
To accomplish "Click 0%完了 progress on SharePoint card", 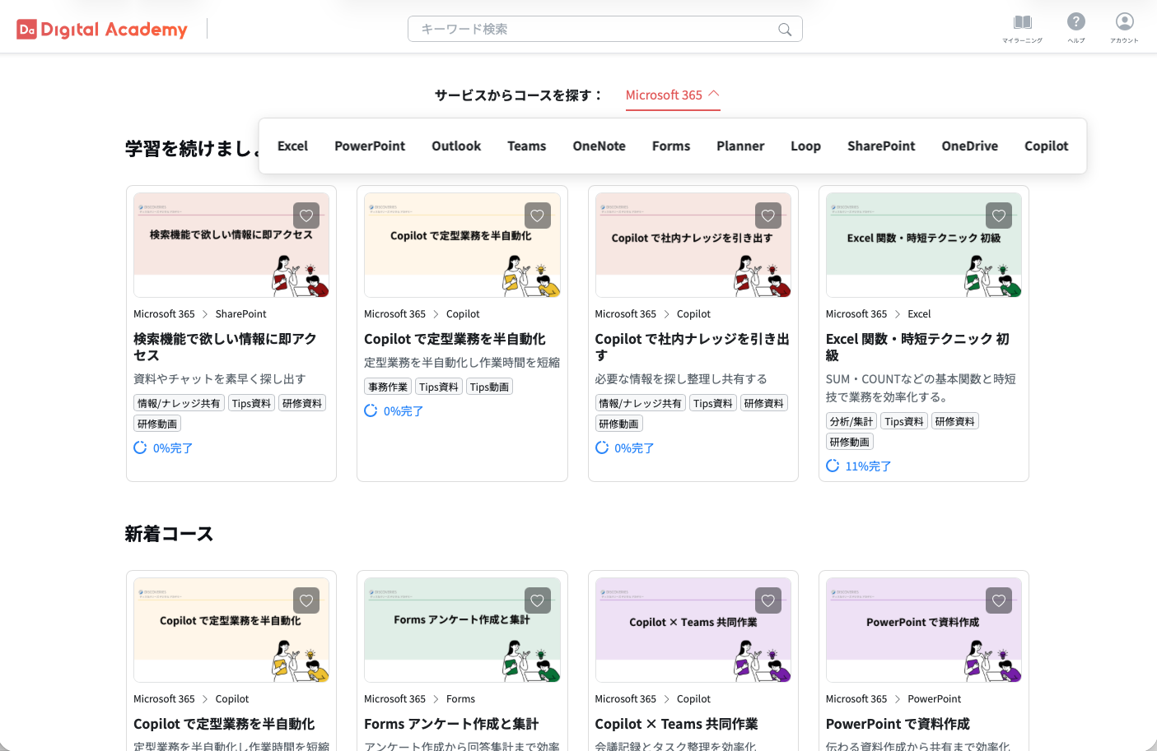I will [163, 448].
